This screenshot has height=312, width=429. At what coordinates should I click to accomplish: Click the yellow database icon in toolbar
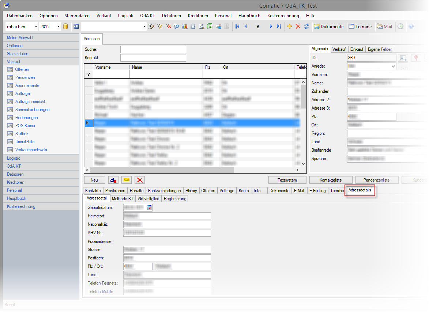point(65,26)
